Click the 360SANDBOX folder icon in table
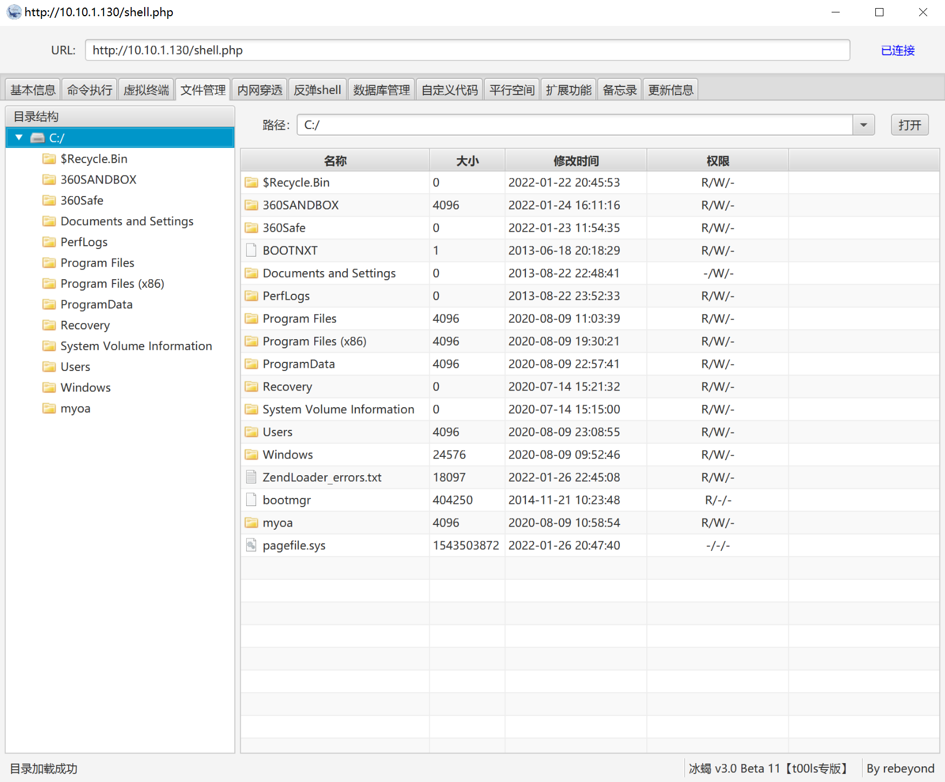This screenshot has width=945, height=782. pyautogui.click(x=251, y=205)
